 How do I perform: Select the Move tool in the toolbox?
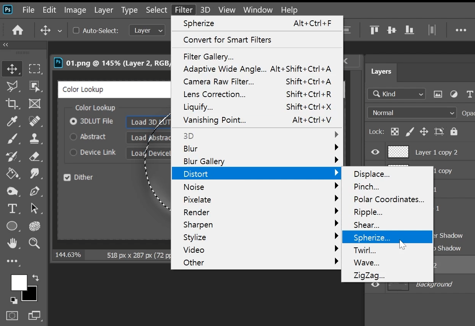click(12, 69)
